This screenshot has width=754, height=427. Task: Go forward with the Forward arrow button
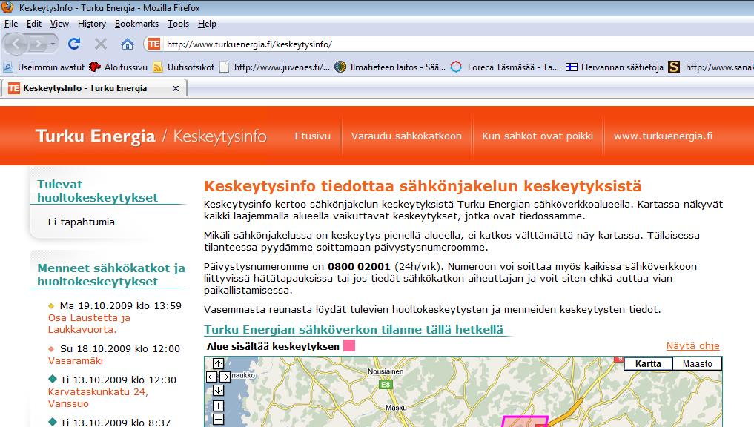coord(37,44)
